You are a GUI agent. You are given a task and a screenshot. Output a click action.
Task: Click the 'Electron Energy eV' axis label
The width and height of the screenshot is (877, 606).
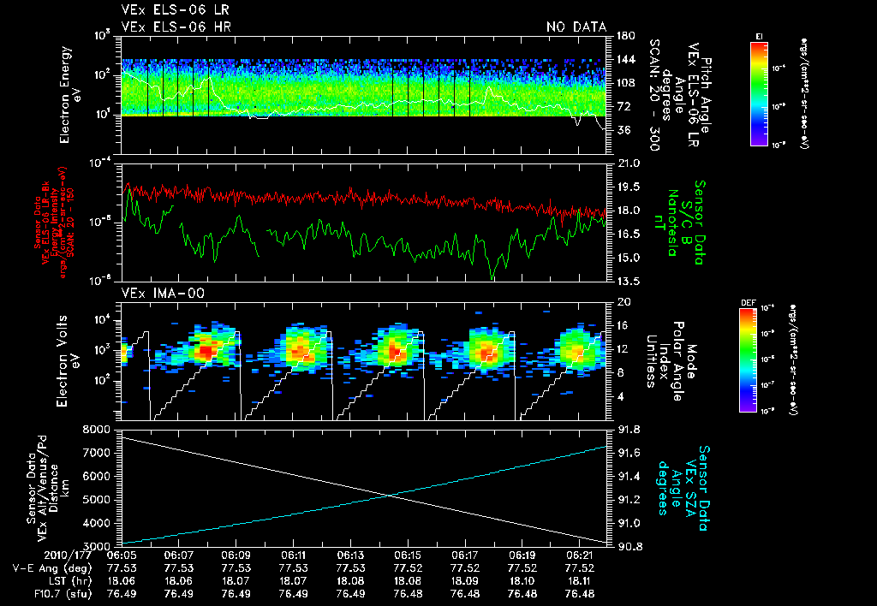coord(71,95)
